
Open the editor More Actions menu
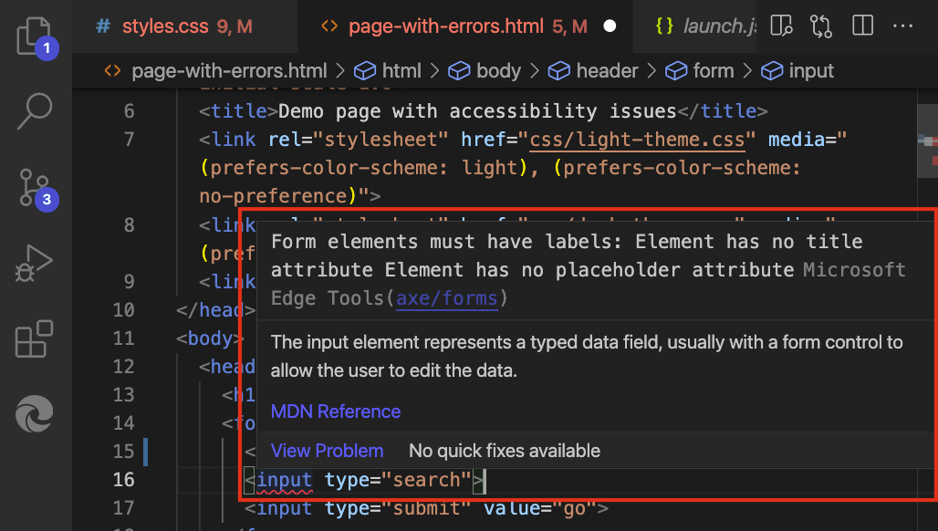[902, 26]
